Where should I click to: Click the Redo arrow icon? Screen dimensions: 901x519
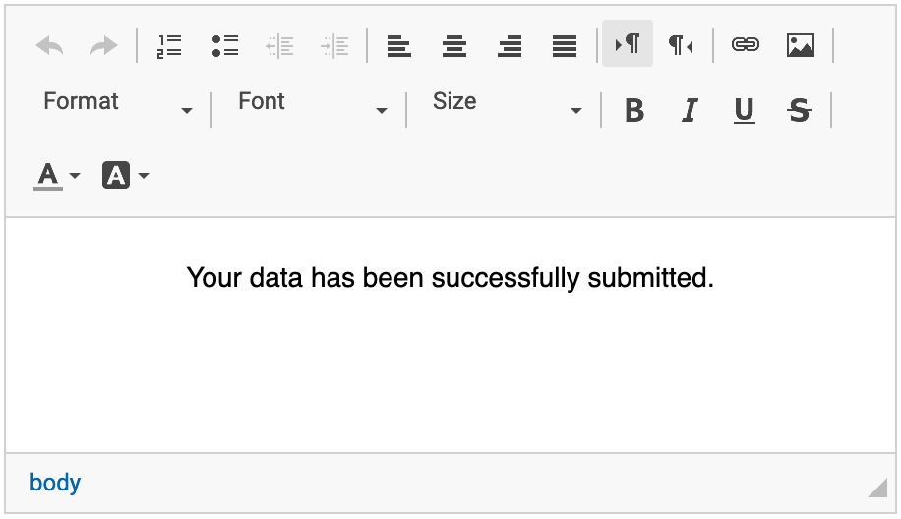pyautogui.click(x=103, y=45)
